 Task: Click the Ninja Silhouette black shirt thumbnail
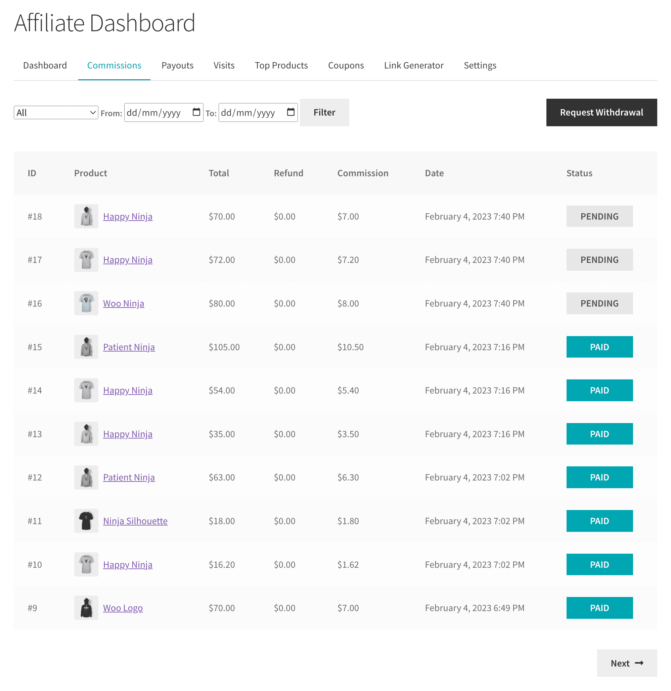click(86, 521)
